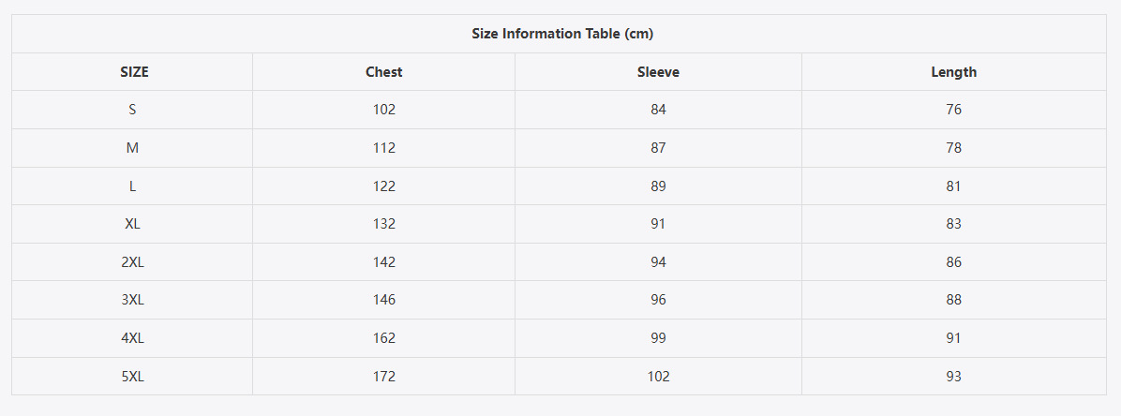Click the Length column header
The image size is (1121, 416).
953,72
